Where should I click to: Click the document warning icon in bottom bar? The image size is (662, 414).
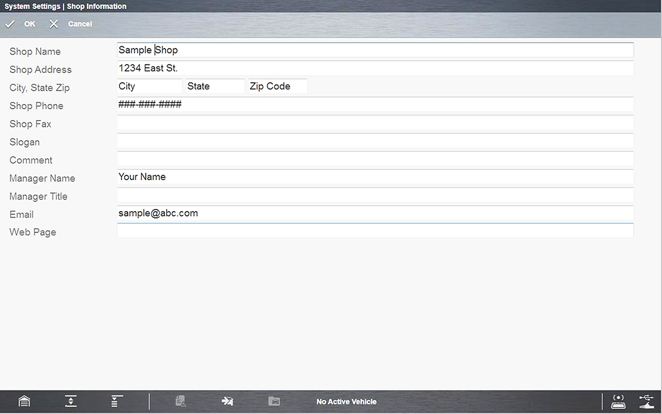(x=181, y=401)
